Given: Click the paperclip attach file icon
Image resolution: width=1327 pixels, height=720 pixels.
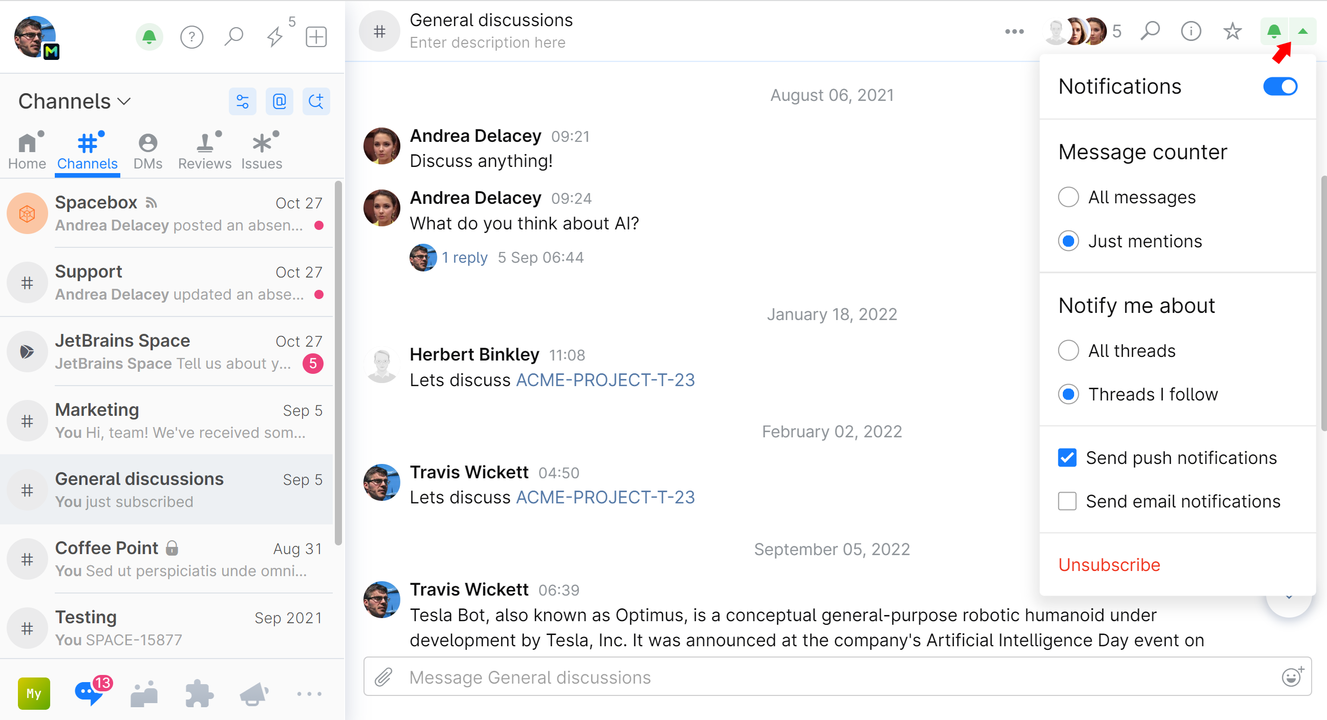Looking at the screenshot, I should (x=383, y=676).
